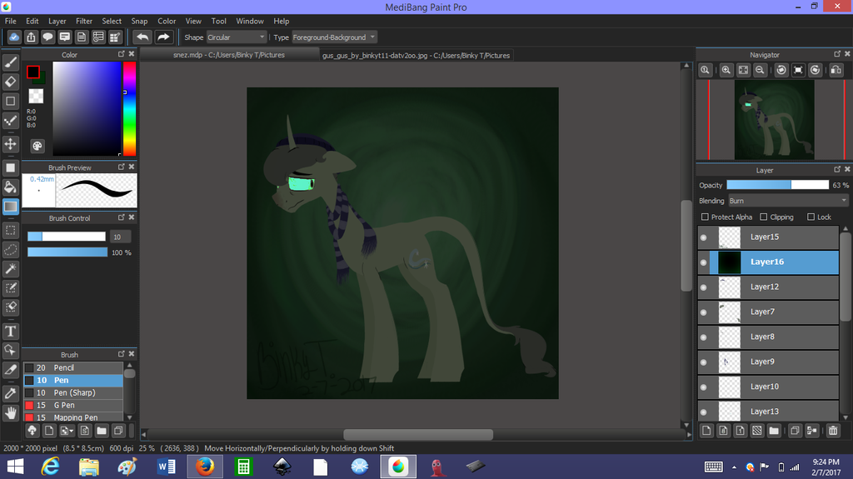This screenshot has width=853, height=479.
Task: Choose the Move tool
Action: [x=10, y=143]
